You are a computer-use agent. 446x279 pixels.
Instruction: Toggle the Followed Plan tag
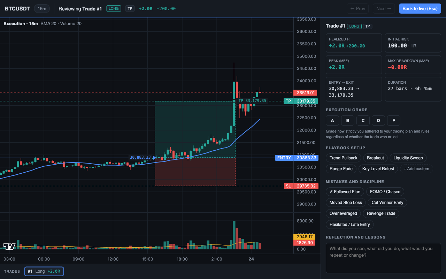tap(345, 192)
